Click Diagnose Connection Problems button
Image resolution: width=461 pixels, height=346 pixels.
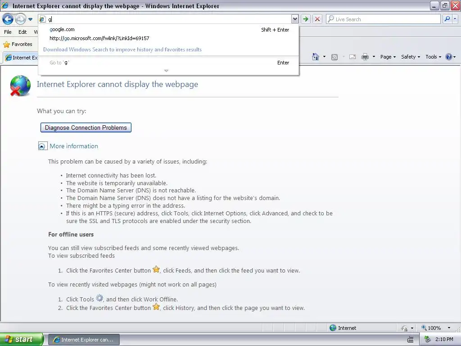(x=86, y=127)
